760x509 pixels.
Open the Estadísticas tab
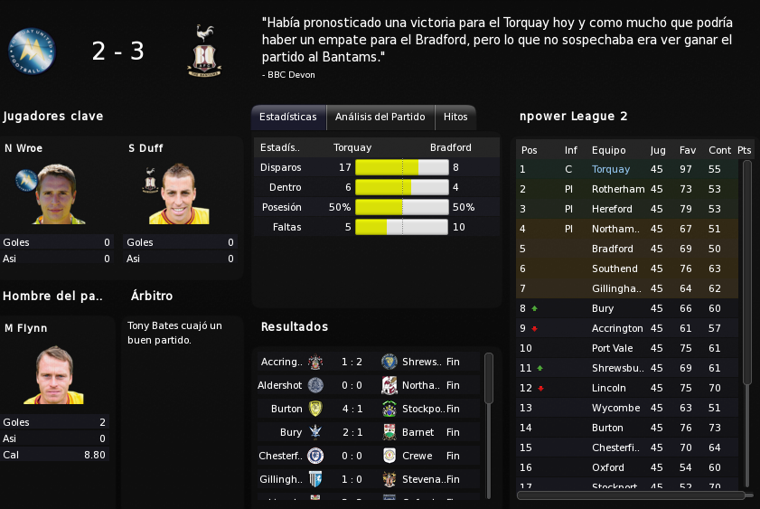point(288,118)
